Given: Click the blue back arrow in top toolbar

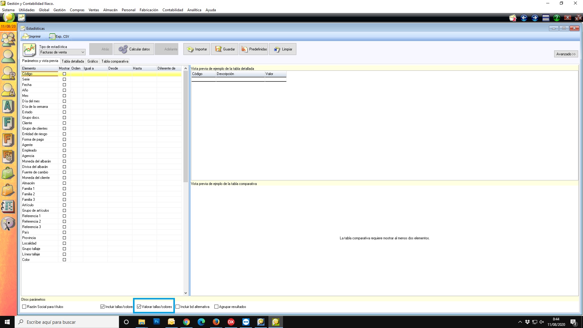Looking at the screenshot, I should click(x=524, y=18).
